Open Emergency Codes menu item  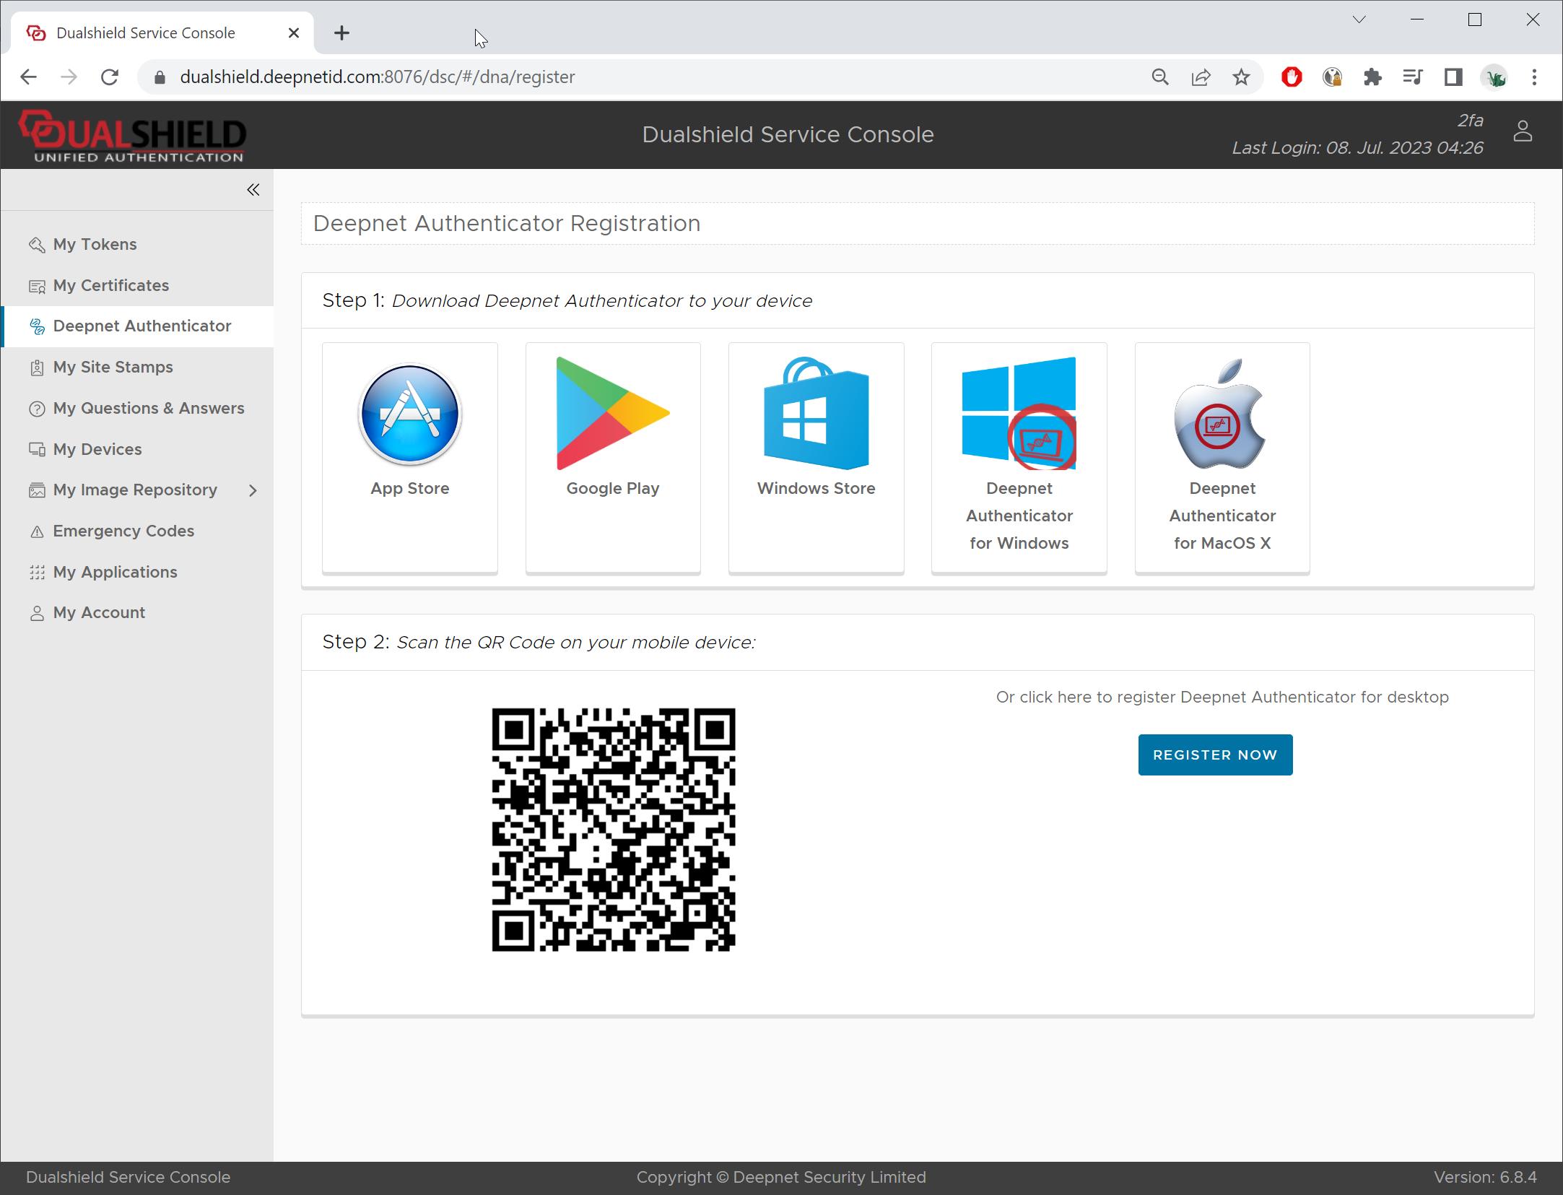pos(123,531)
